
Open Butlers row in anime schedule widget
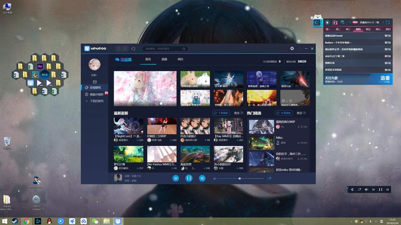point(358,43)
